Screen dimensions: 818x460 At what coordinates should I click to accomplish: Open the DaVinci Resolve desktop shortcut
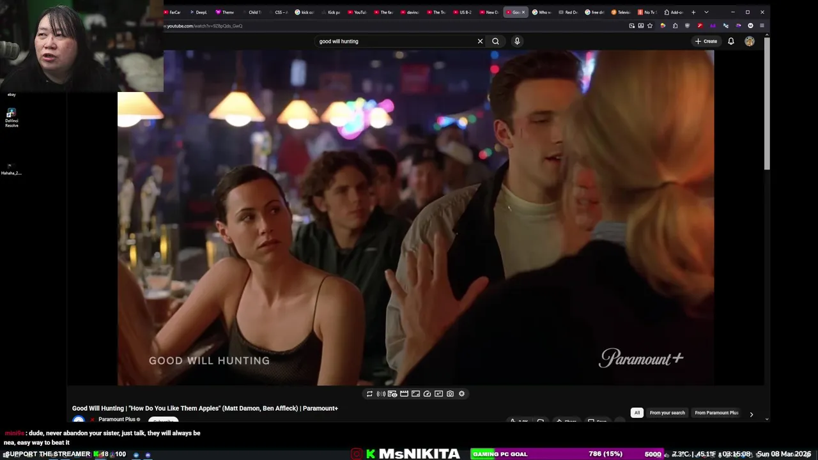tap(12, 118)
